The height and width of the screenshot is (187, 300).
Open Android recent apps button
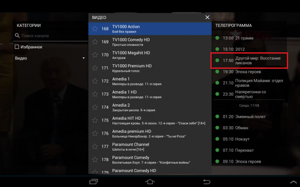click(93, 182)
